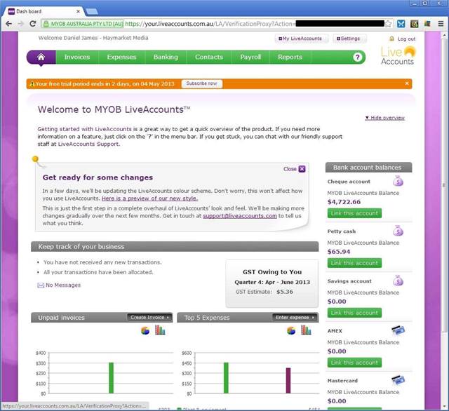Close the 'Get ready for some changes' note
Image resolution: width=449 pixels, height=411 pixels.
point(302,169)
